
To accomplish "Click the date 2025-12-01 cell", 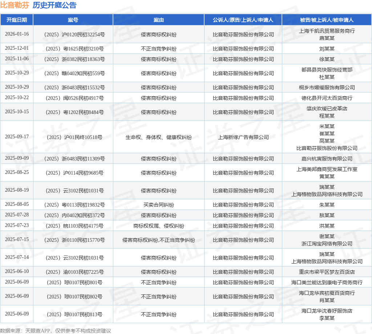I will coord(17,48).
